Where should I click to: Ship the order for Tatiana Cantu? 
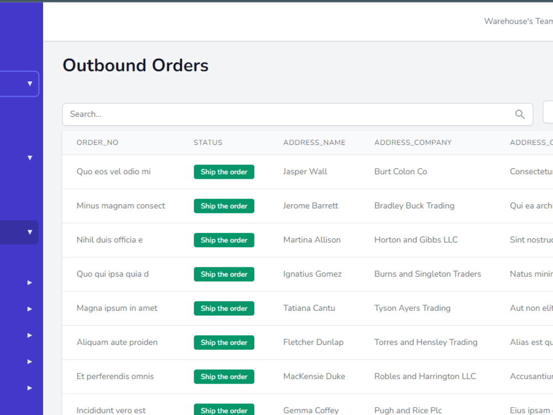click(224, 308)
